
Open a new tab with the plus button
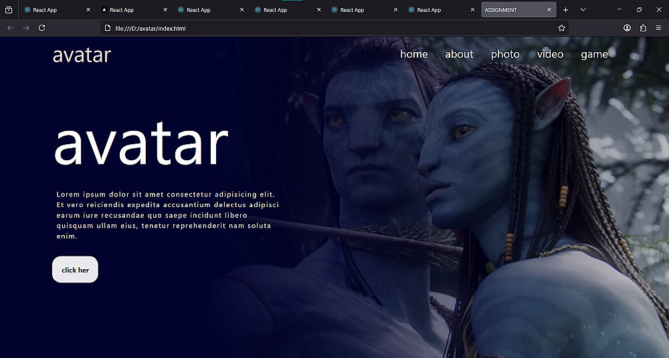coord(566,10)
